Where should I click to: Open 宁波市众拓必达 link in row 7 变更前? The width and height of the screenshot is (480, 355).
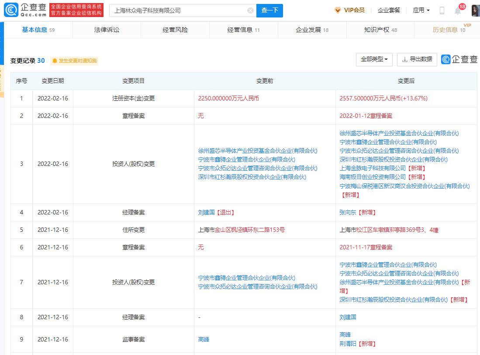tap(257, 286)
